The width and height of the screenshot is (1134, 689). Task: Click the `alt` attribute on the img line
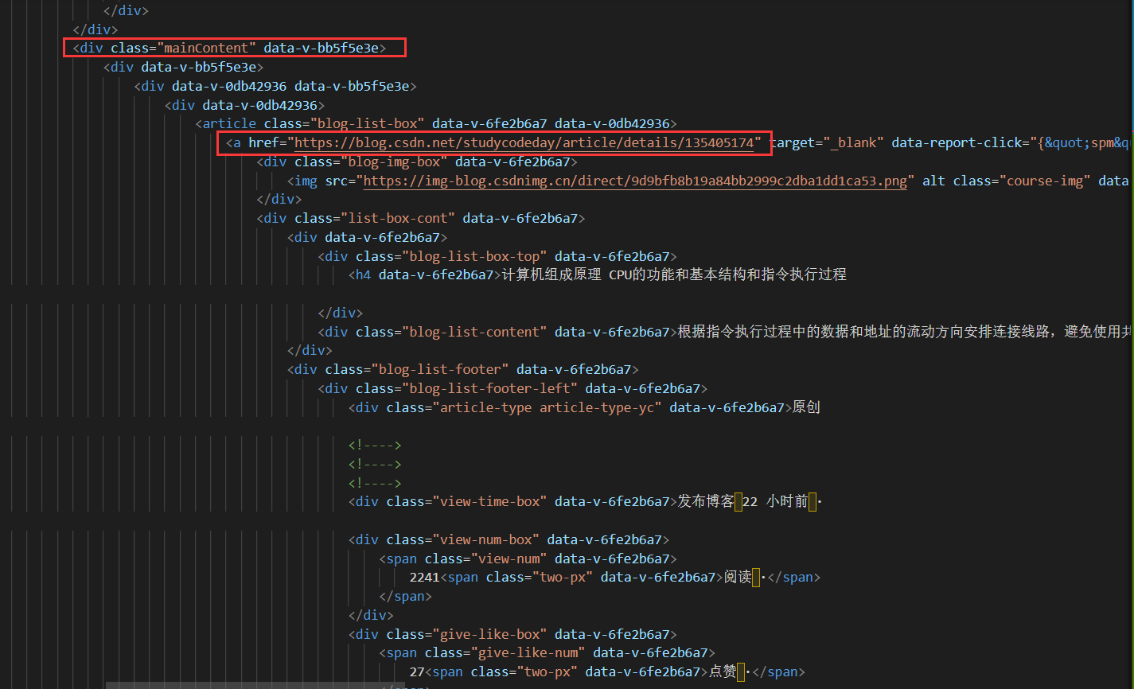(x=933, y=181)
